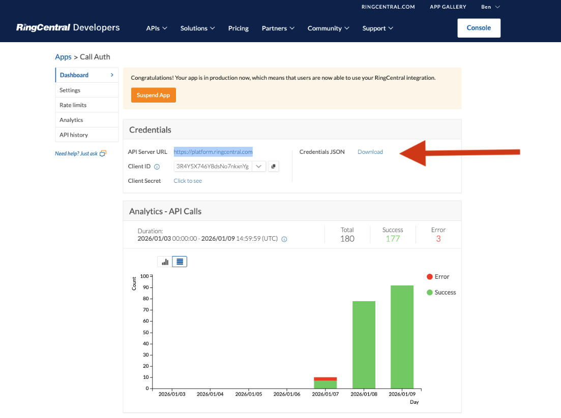The height and width of the screenshot is (418, 561).
Task: Click the 2026/01/08 green bar
Action: click(x=364, y=345)
